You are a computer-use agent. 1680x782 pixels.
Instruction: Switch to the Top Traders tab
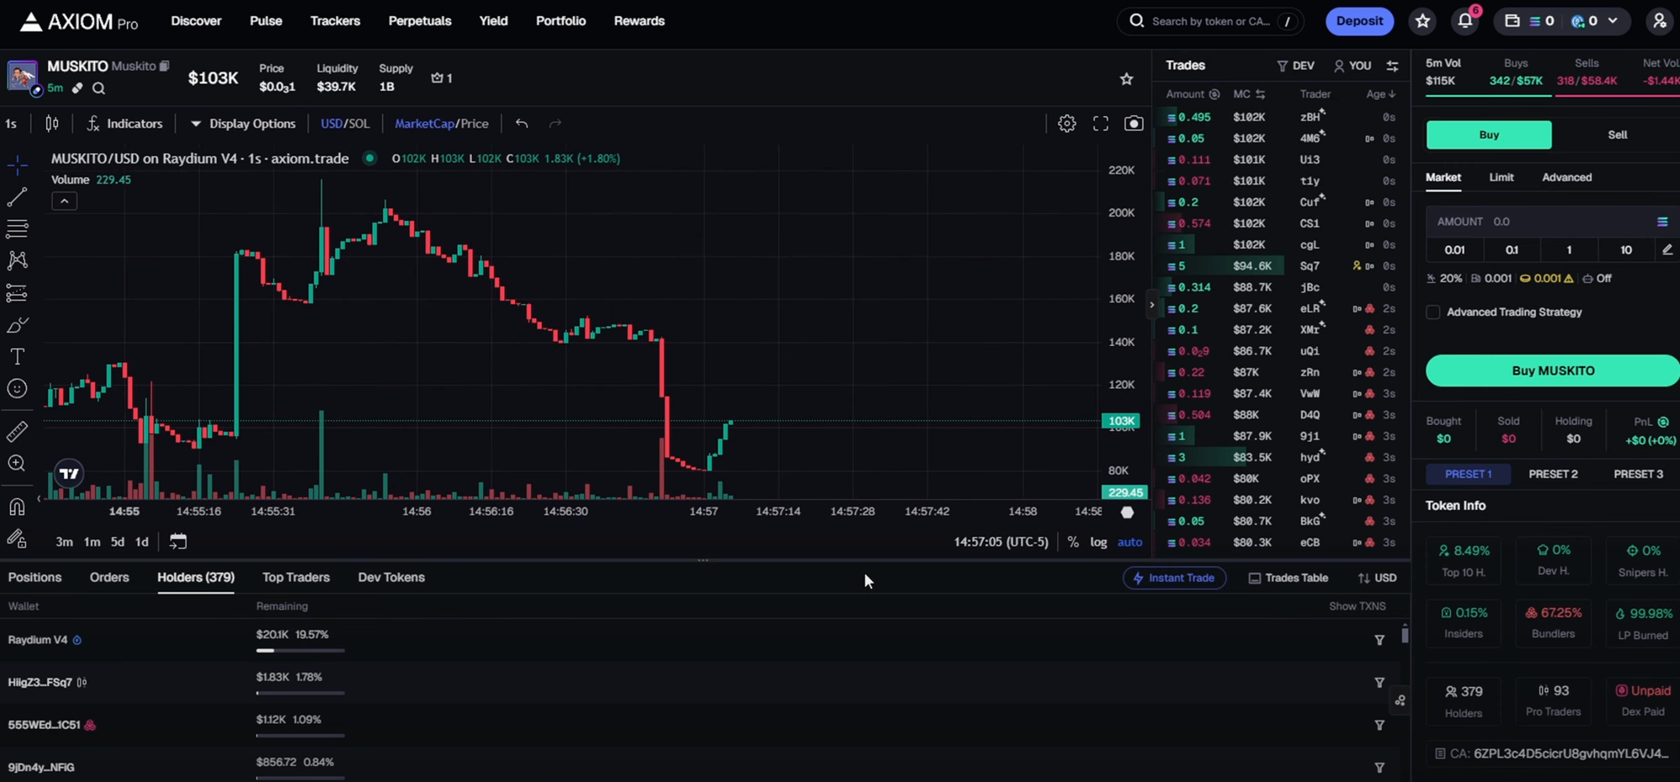point(296,577)
